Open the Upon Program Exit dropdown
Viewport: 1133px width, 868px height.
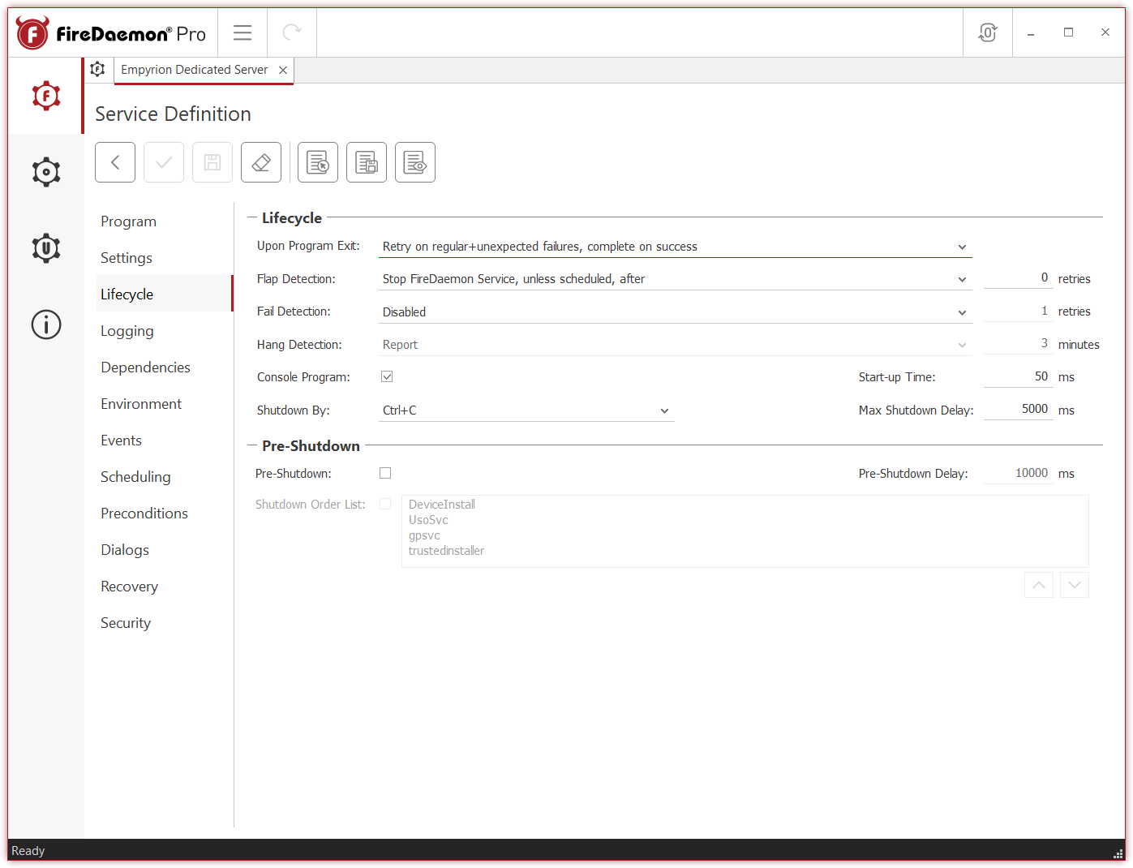click(x=962, y=246)
